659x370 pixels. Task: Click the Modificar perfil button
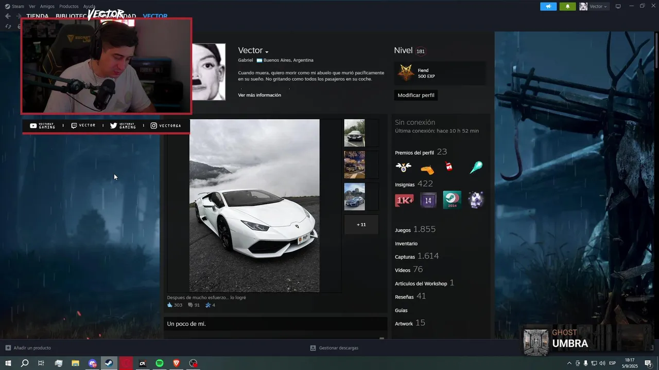pyautogui.click(x=416, y=95)
